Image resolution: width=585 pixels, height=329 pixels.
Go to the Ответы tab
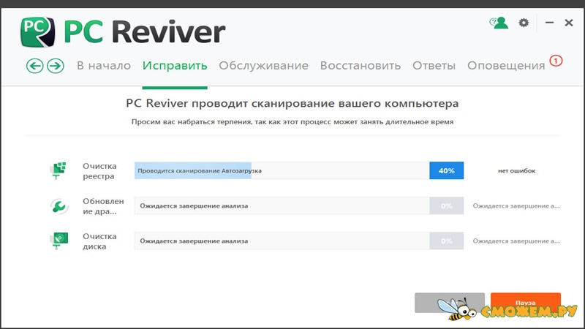pyautogui.click(x=434, y=66)
